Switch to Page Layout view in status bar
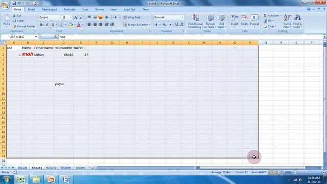 276,172
